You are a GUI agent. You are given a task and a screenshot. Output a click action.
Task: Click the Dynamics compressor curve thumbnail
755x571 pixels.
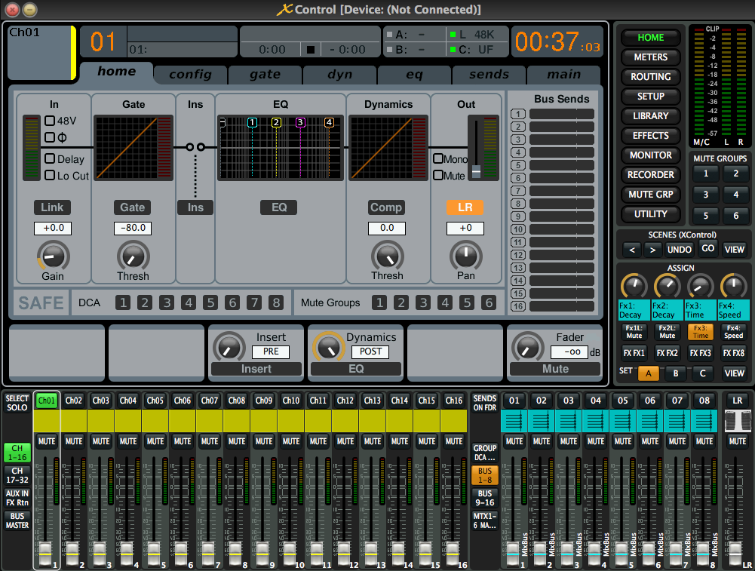[x=388, y=148]
